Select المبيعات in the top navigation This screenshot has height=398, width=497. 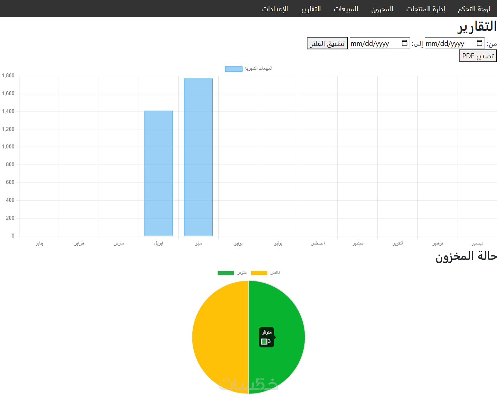point(346,9)
